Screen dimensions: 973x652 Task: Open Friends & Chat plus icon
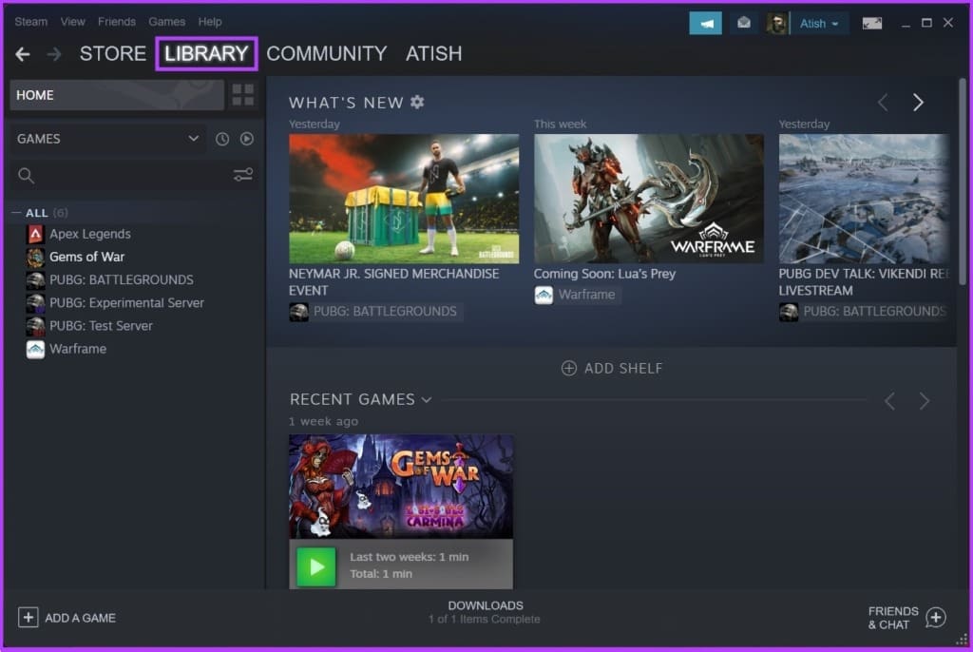coord(936,617)
